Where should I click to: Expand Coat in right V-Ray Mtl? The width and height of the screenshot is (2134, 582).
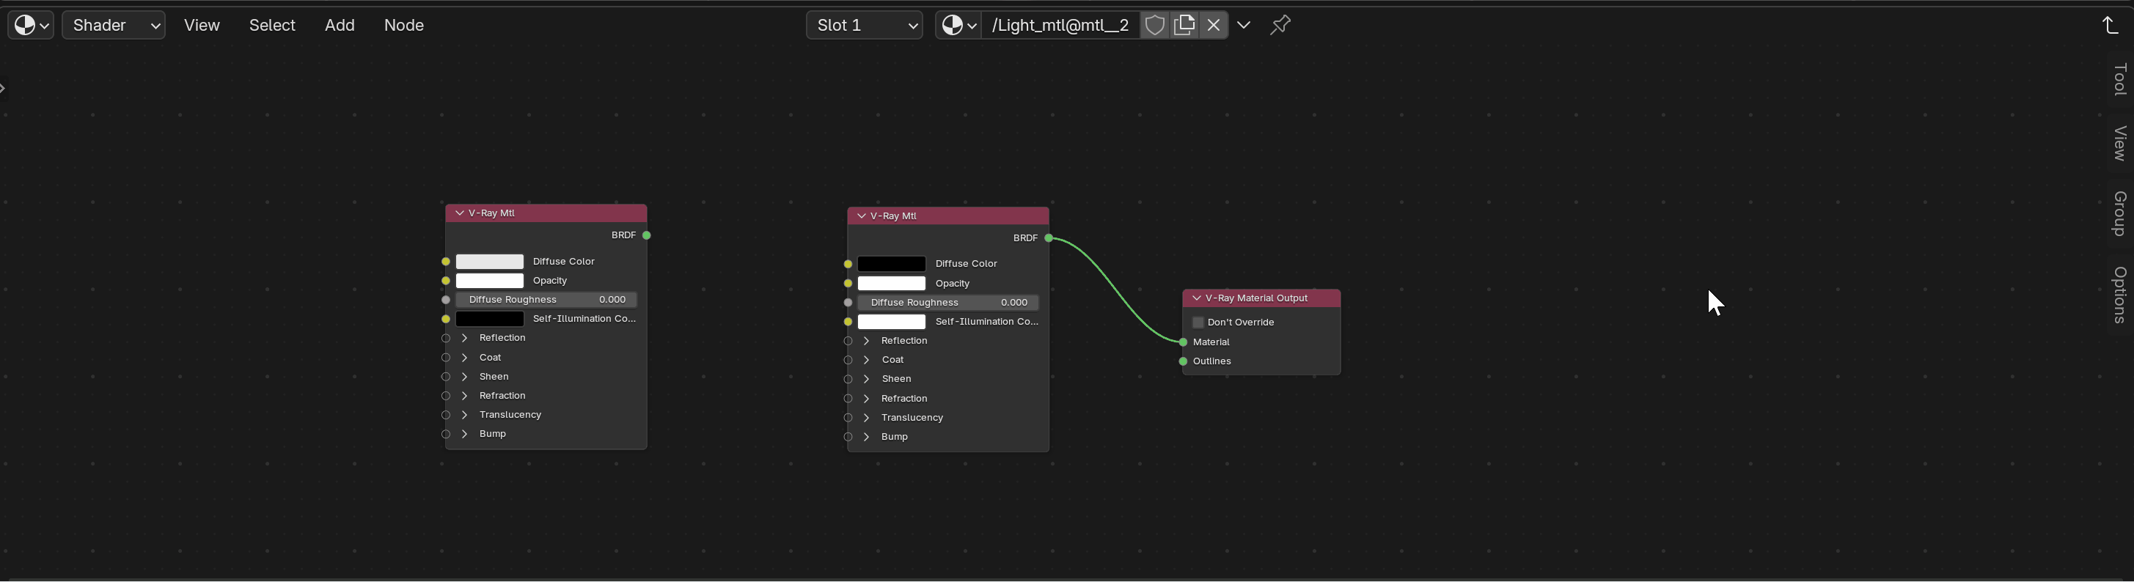pyautogui.click(x=867, y=360)
